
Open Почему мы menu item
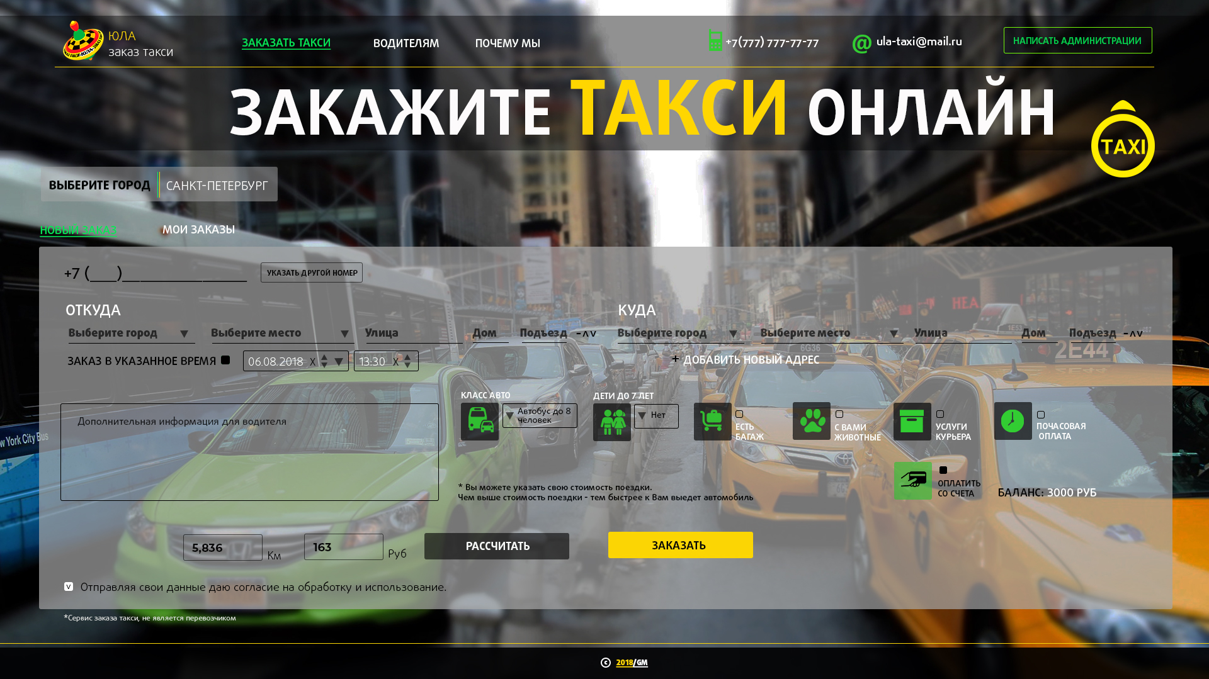pyautogui.click(x=508, y=43)
